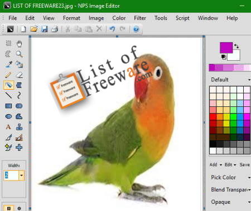Click the New document toolbar icon
This screenshot has height=211, width=251.
[23, 29]
